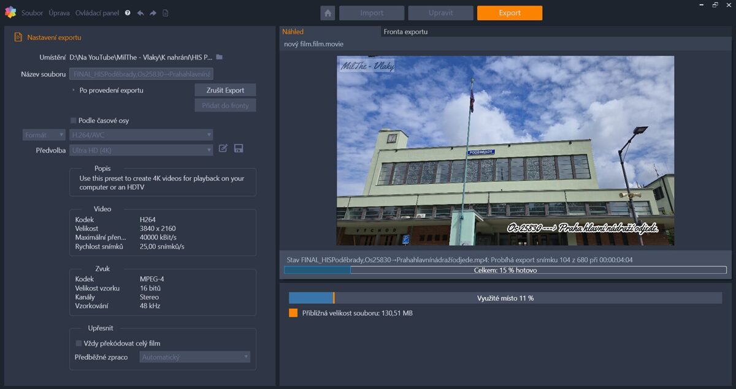The width and height of the screenshot is (736, 389).
Task: Open the Help question mark icon
Action: point(128,12)
